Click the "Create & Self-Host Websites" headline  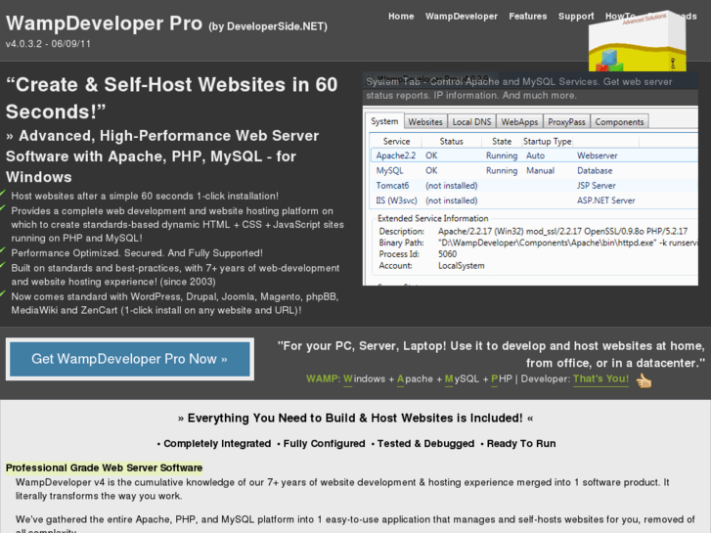[x=171, y=98]
